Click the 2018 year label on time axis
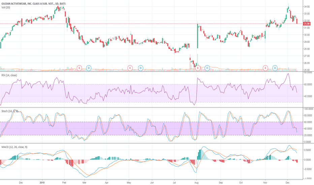The height and width of the screenshot is (185, 314). pyautogui.click(x=42, y=183)
